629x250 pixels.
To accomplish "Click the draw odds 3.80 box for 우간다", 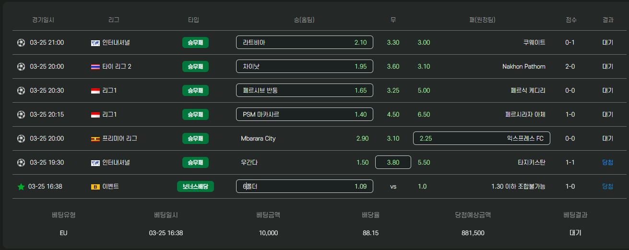I will pyautogui.click(x=393, y=162).
